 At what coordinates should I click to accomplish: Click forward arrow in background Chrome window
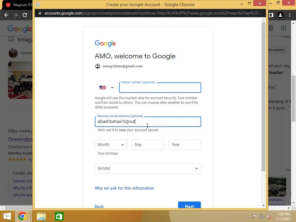click(x=16, y=15)
